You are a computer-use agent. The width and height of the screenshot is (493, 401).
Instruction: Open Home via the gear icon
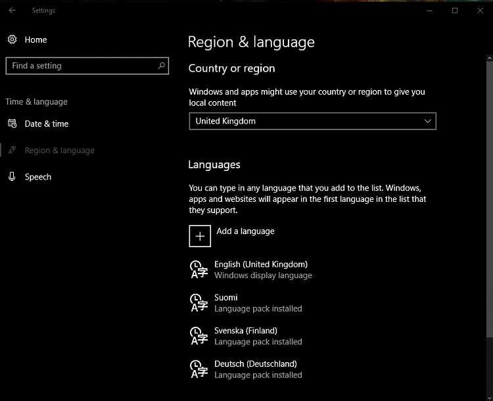12,39
